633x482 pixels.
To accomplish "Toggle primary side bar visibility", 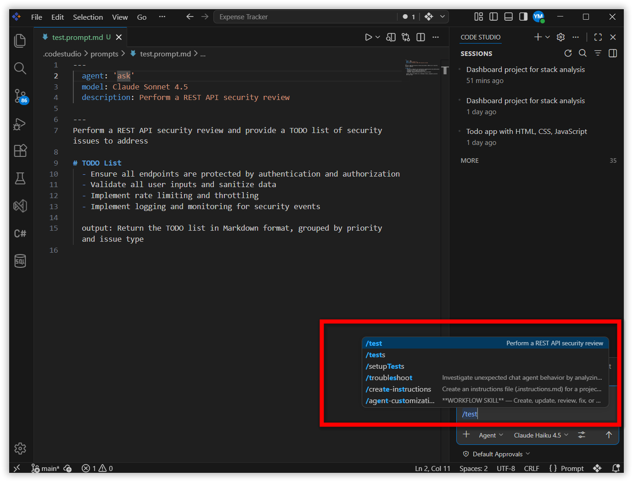I will (x=493, y=17).
